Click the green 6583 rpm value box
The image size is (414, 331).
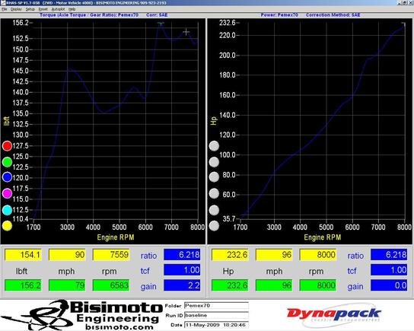(x=111, y=285)
